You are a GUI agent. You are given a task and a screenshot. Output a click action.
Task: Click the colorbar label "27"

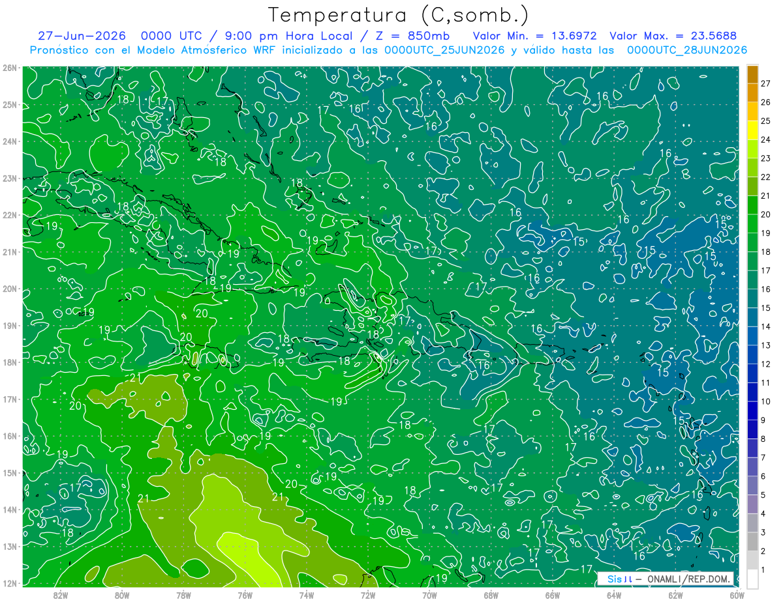tap(766, 83)
